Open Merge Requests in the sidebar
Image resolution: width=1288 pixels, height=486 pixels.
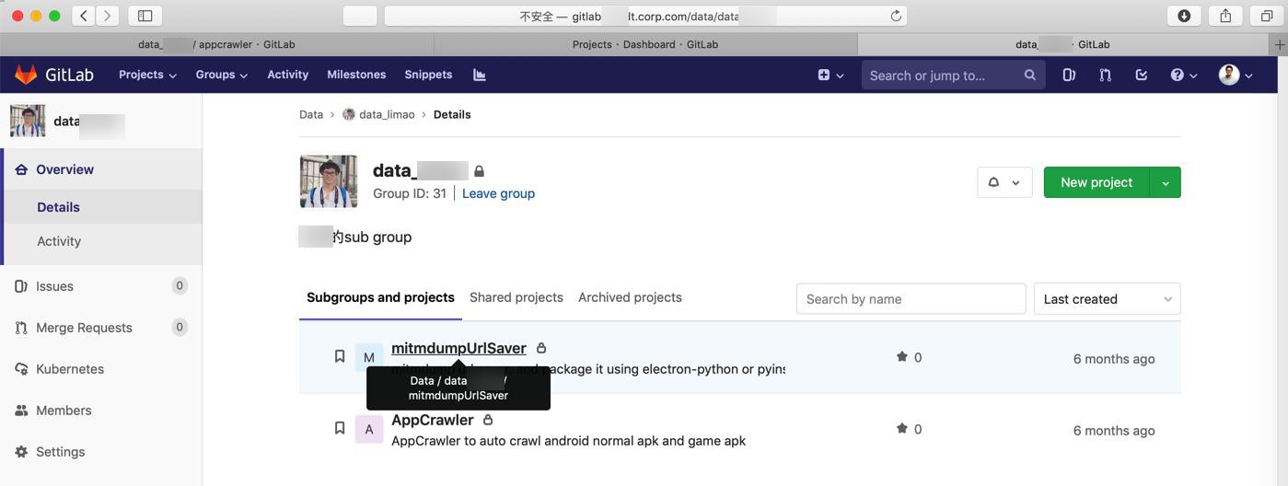101,328
